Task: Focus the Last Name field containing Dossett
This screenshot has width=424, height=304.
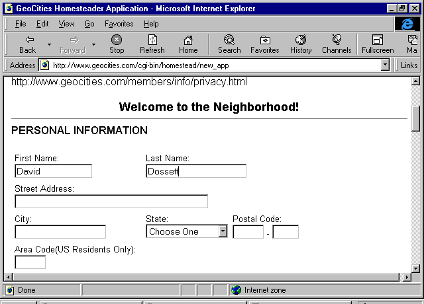Action: pos(196,171)
